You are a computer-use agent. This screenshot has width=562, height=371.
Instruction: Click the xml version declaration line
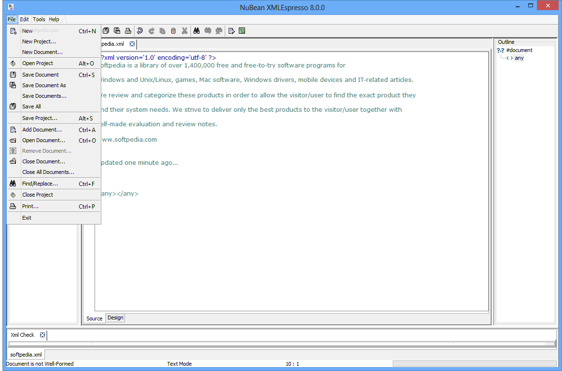(158, 58)
